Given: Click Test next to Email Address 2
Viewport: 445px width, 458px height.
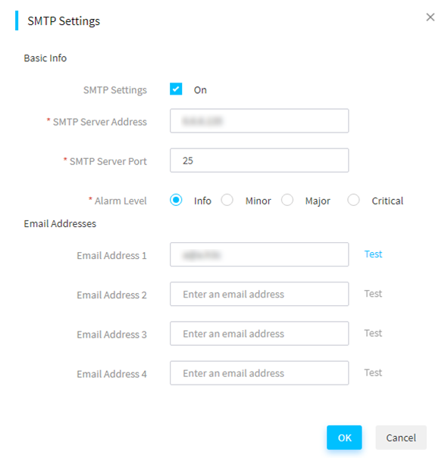Looking at the screenshot, I should 373,294.
